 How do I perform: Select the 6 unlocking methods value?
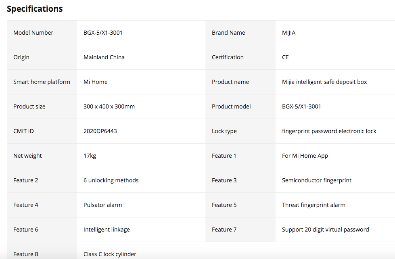pos(111,180)
